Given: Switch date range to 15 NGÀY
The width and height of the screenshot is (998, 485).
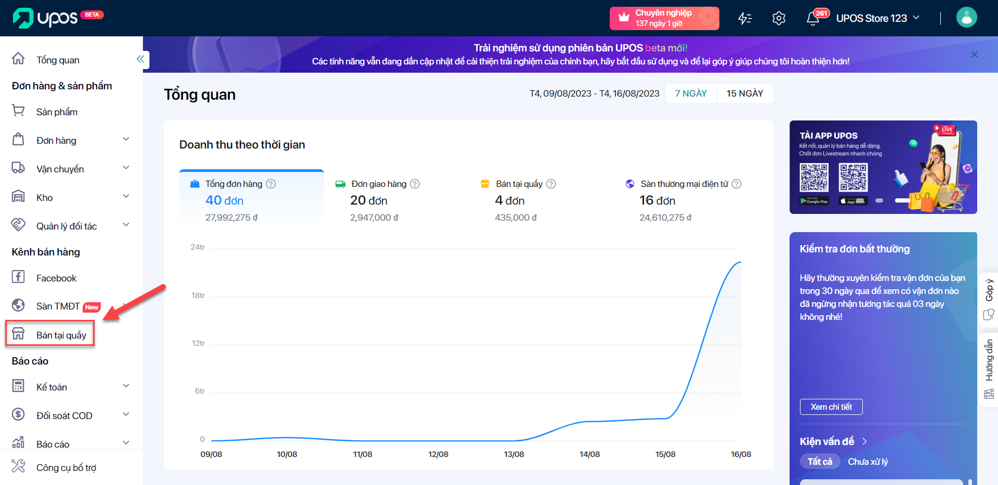Looking at the screenshot, I should click(x=744, y=93).
